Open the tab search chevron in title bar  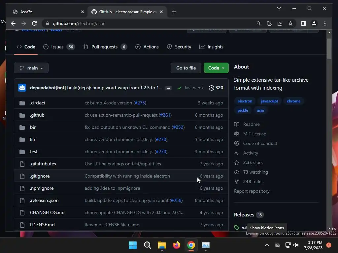tap(279, 8)
